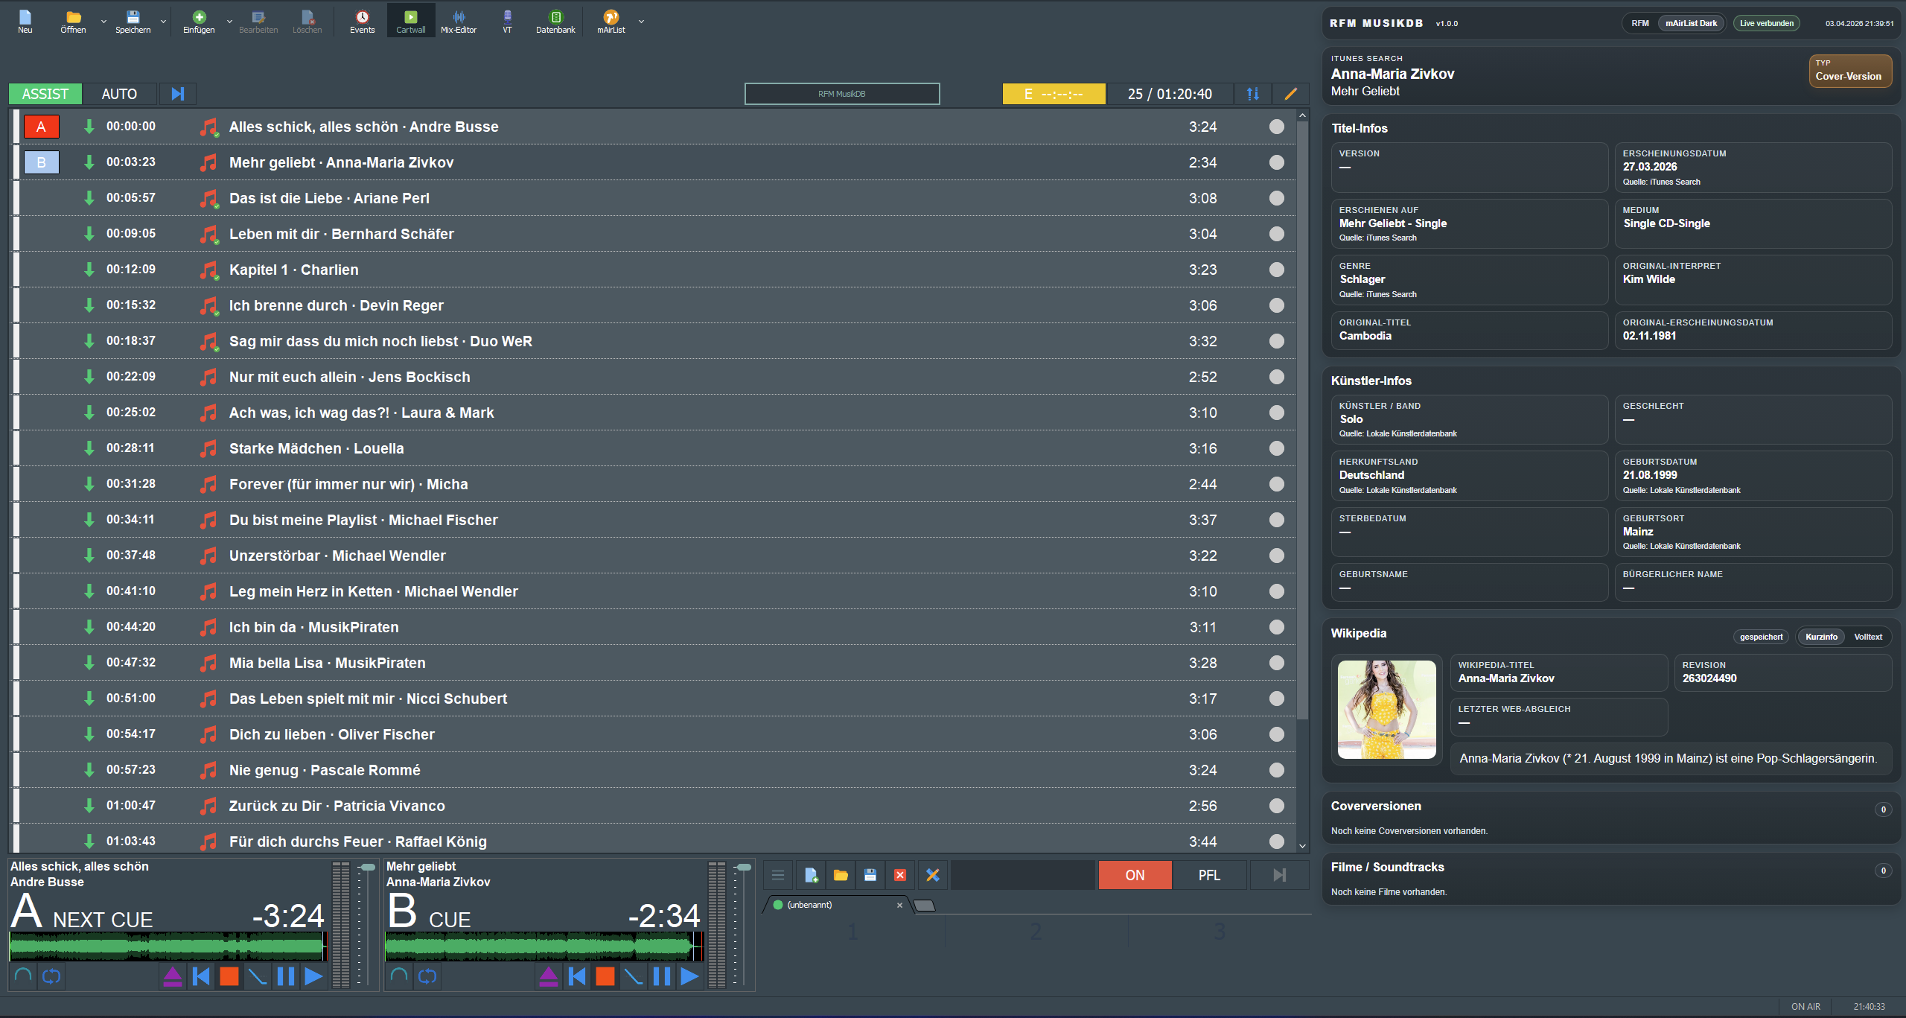Open the Events scheduler icon
Viewport: 1906px width, 1018px height.
click(x=362, y=21)
